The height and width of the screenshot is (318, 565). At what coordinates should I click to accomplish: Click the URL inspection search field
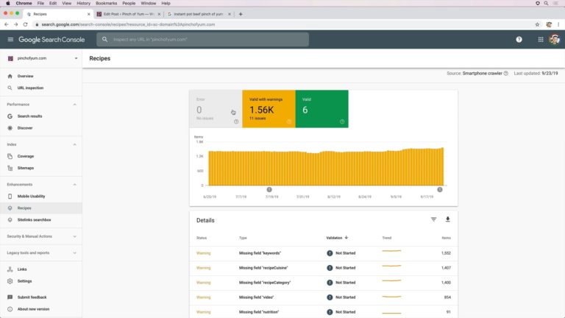click(202, 39)
